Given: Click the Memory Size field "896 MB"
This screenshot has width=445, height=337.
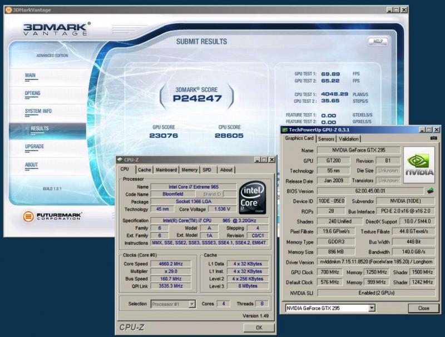Looking at the screenshot, I should [x=336, y=252].
